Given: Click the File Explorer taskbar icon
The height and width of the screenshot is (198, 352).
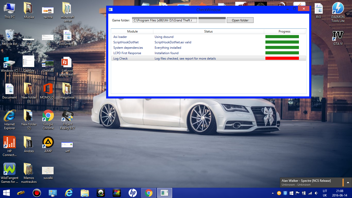Looking at the screenshot, I should point(85,193).
